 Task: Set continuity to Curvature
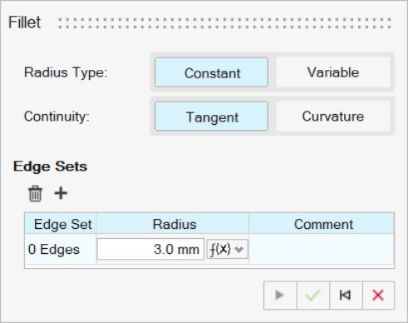point(333,116)
